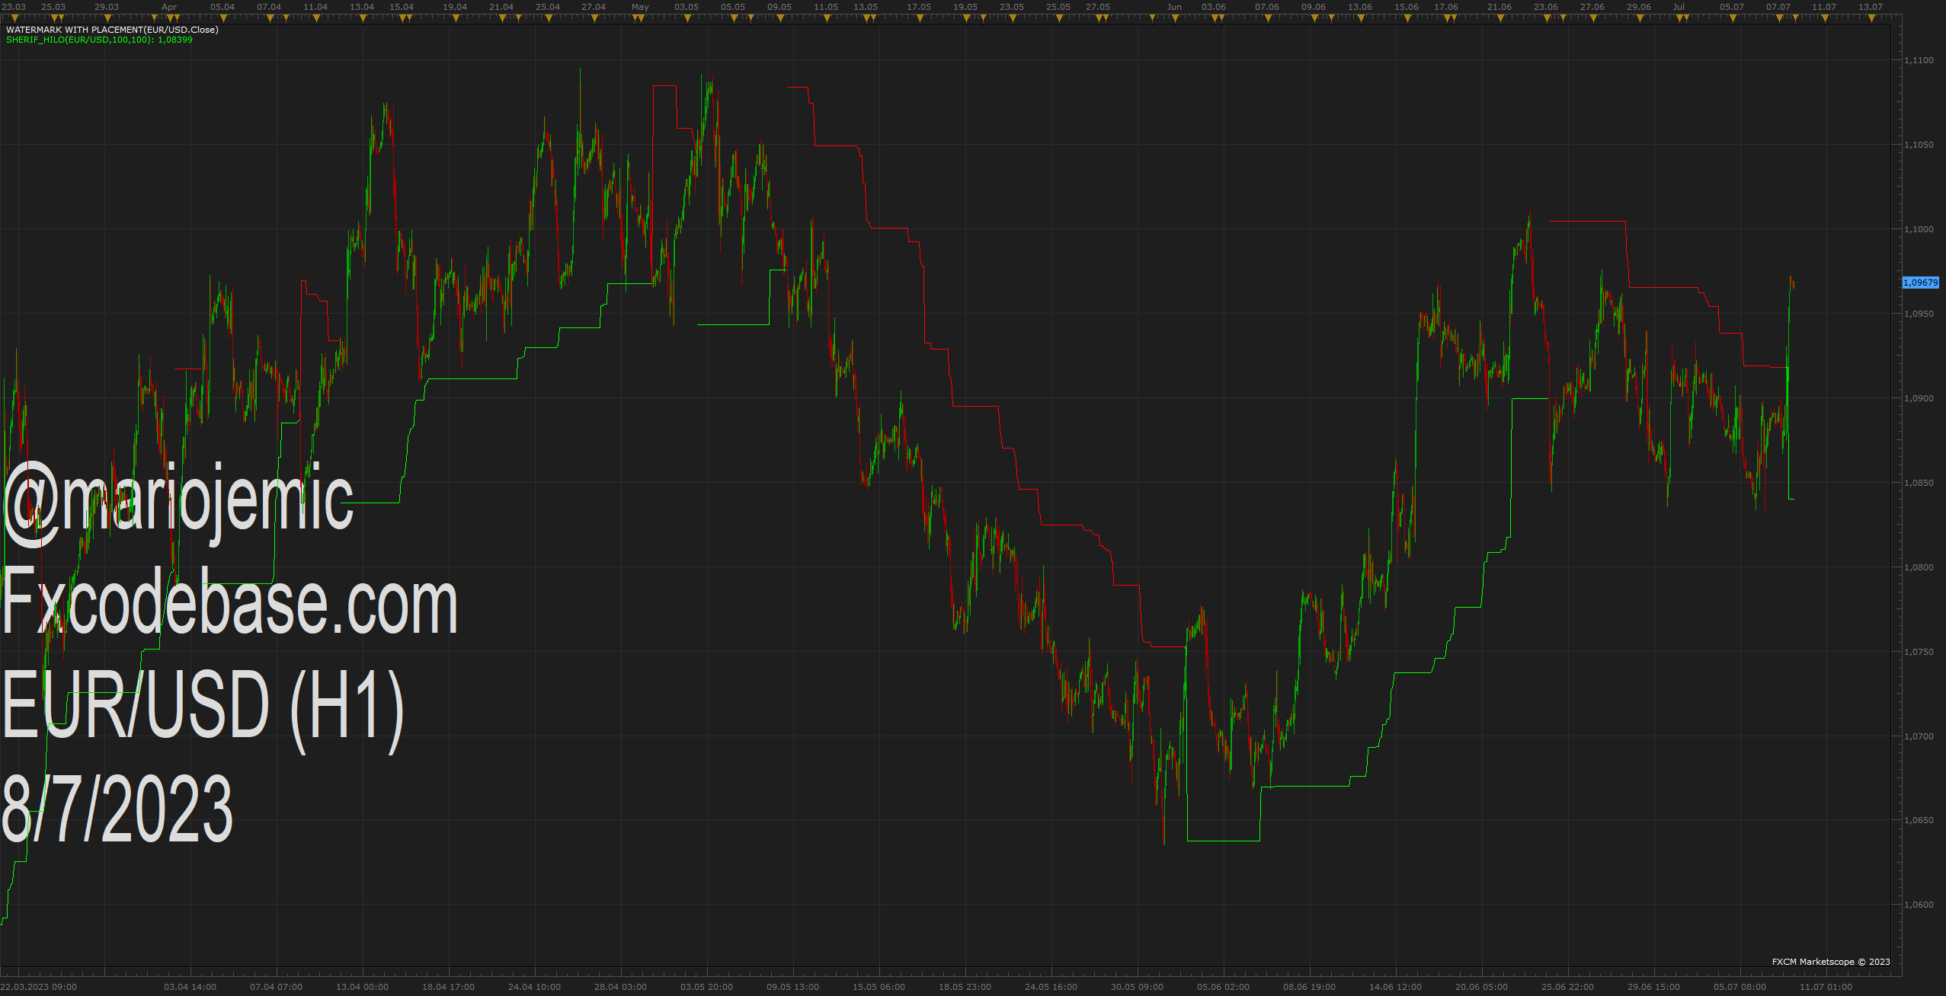Viewport: 1946px width, 996px height.
Task: Click the 1,0950 price axis label
Action: [x=1919, y=314]
